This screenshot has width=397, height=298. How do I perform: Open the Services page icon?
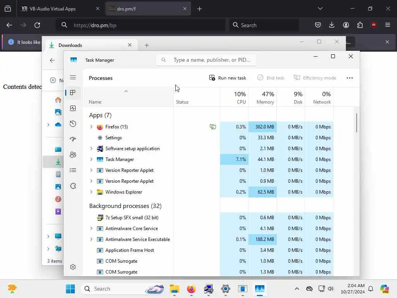[x=73, y=186]
